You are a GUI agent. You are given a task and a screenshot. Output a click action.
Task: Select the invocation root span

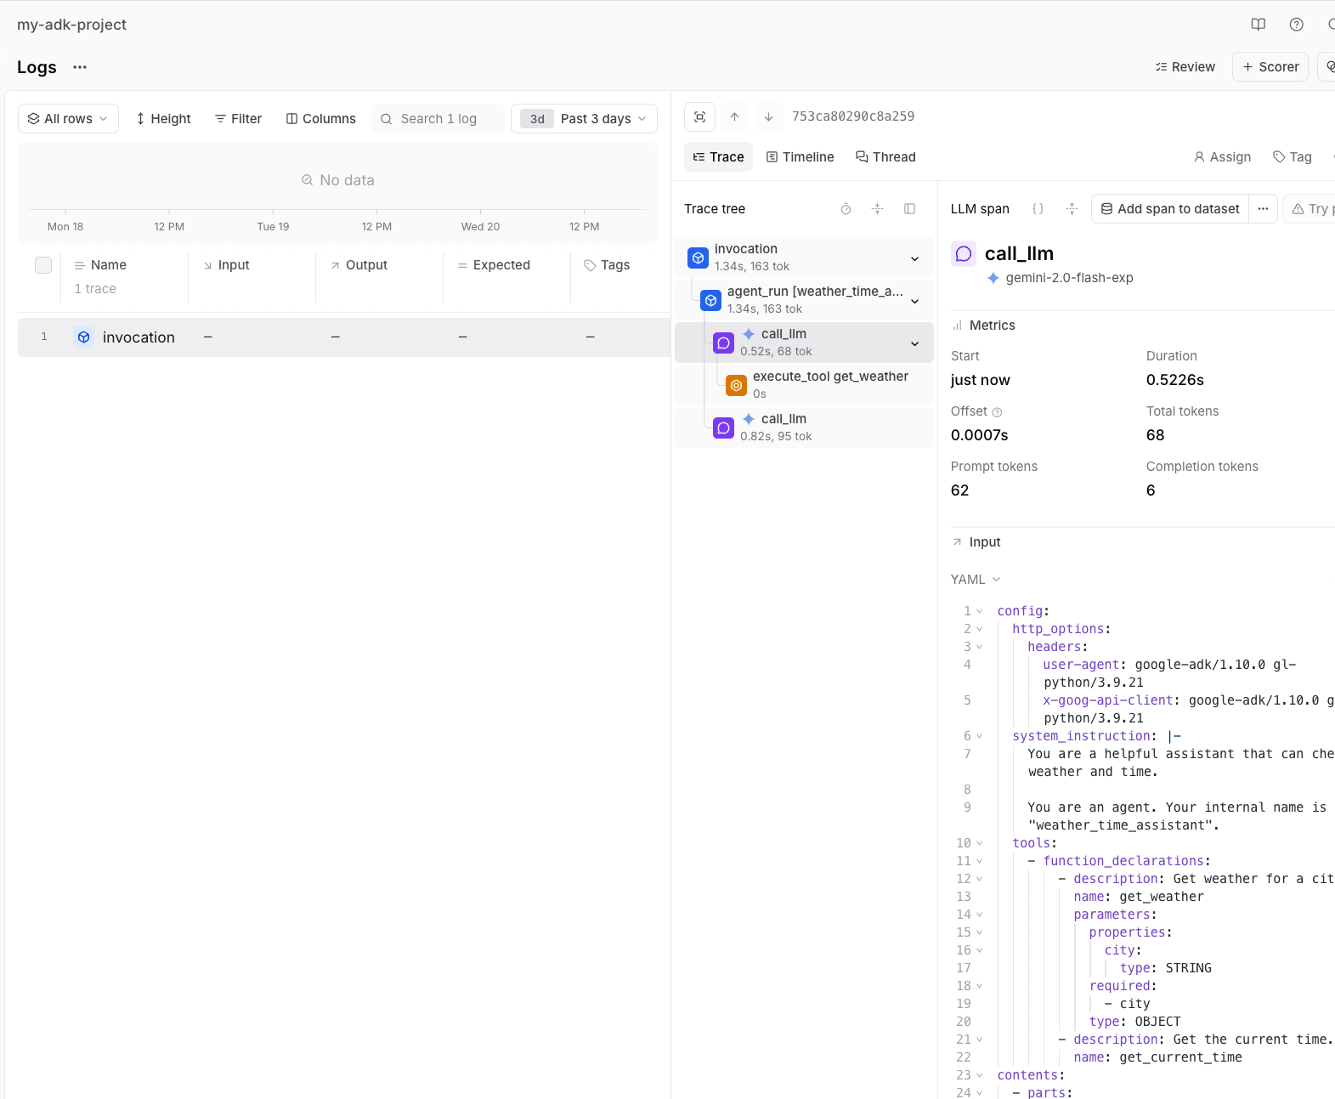[x=804, y=258]
